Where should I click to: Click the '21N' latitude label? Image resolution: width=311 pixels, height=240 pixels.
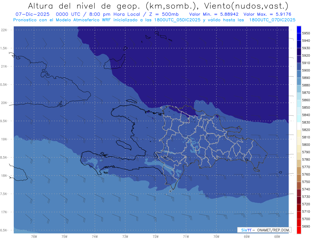coord(4,67)
